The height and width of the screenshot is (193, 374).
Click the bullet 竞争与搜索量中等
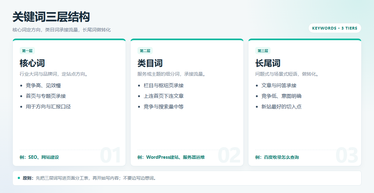click(164, 107)
